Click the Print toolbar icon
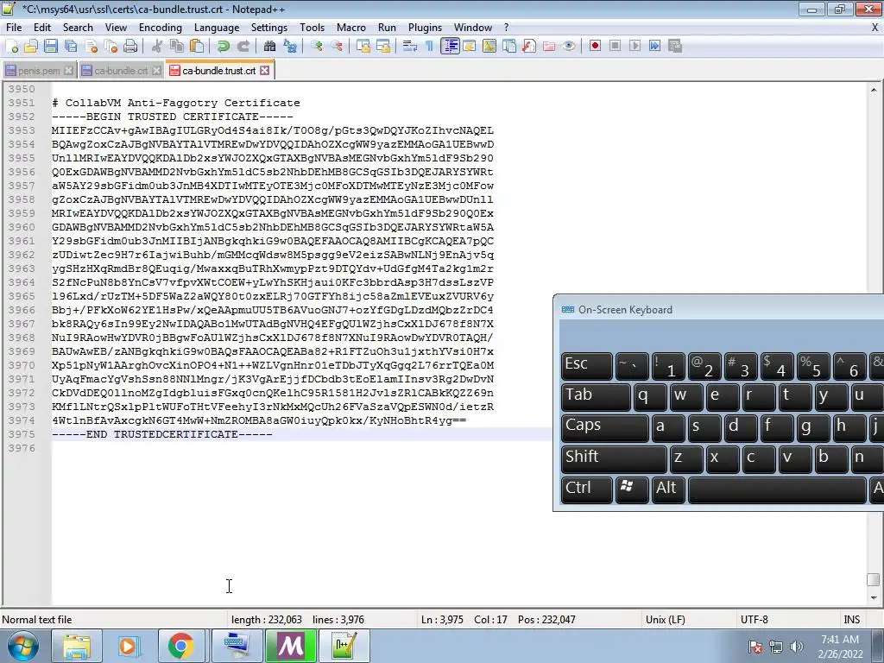Viewport: 884px width, 663px height. [130, 47]
